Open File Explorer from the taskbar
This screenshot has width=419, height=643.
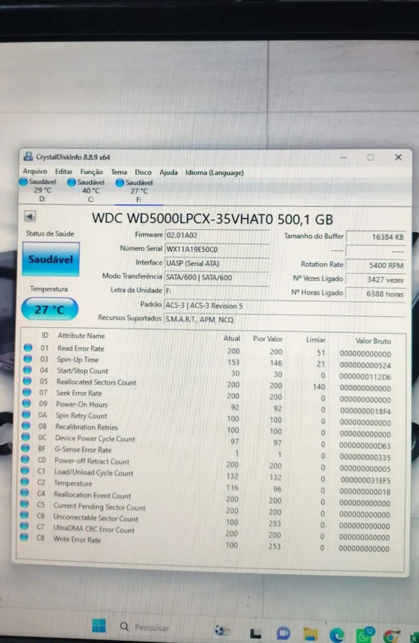pos(310,635)
